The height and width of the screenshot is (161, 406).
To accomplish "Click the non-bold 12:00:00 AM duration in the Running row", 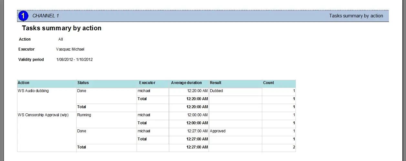I will 197,115.
